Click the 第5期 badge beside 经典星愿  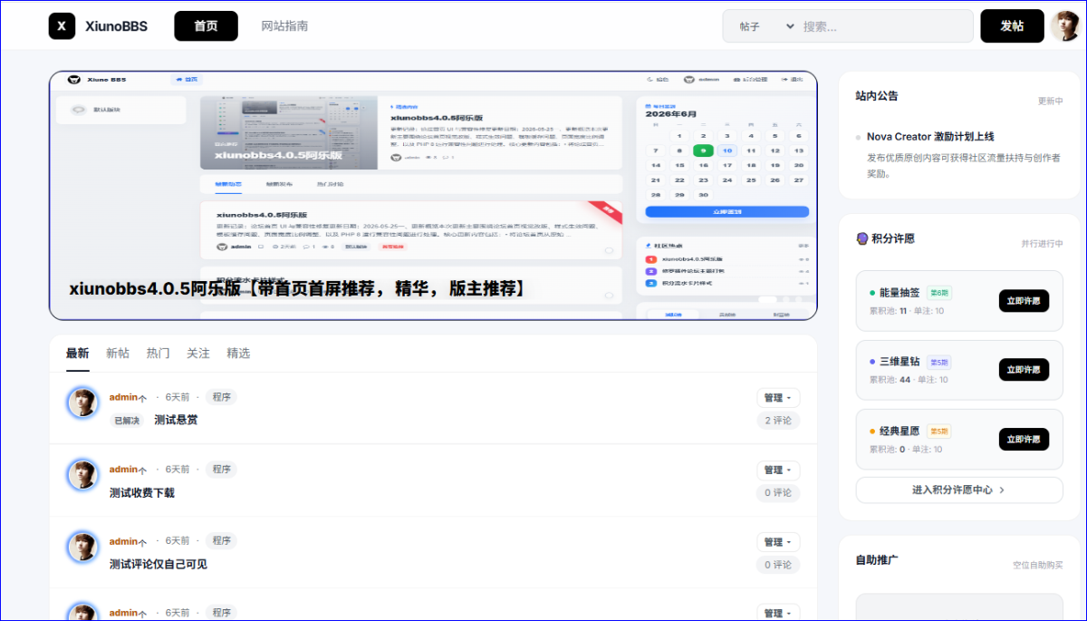(938, 432)
